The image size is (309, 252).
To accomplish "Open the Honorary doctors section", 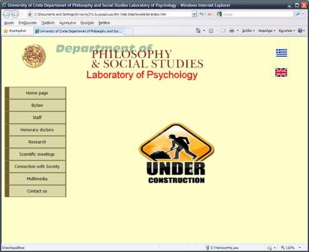I will pos(37,130).
